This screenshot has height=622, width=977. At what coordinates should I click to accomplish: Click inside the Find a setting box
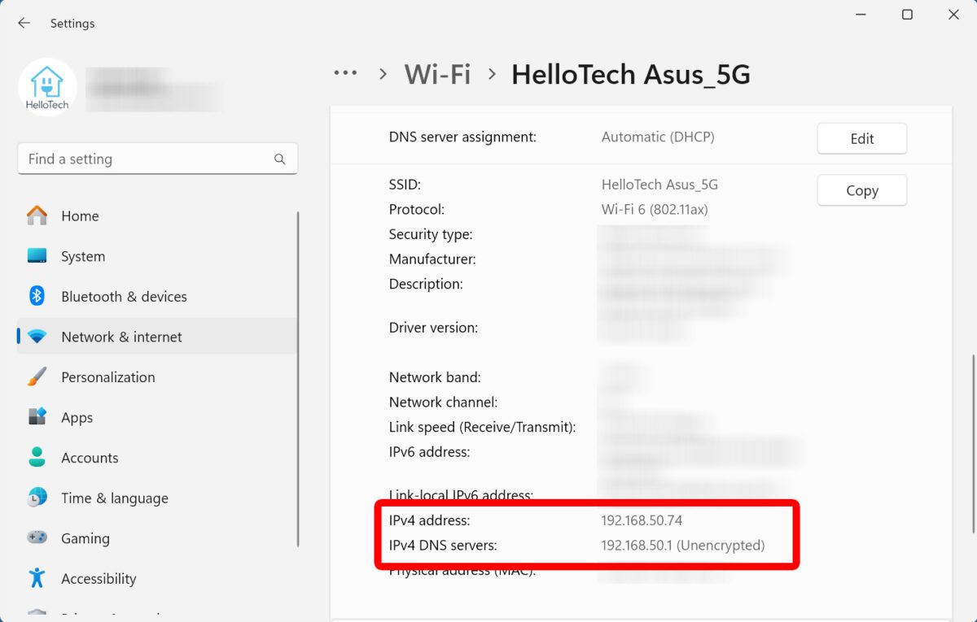pyautogui.click(x=147, y=159)
